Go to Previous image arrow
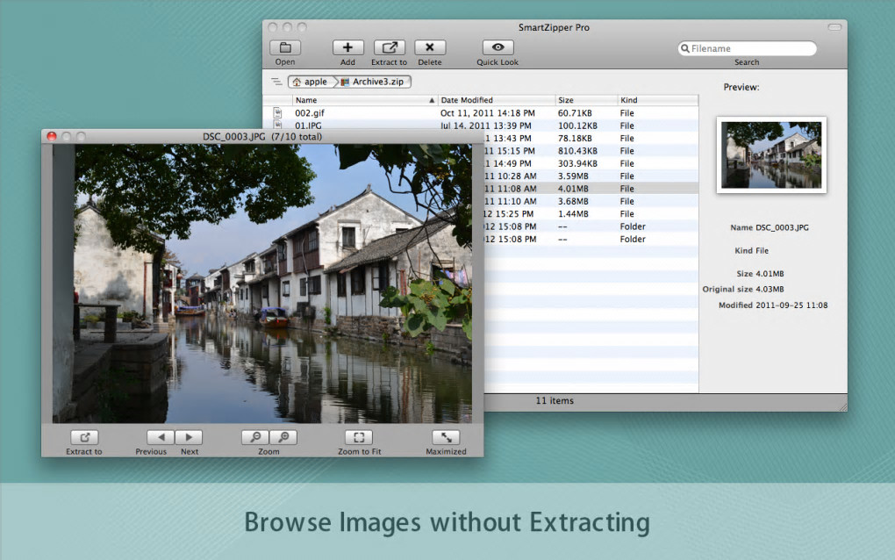The width and height of the screenshot is (895, 560). (161, 437)
